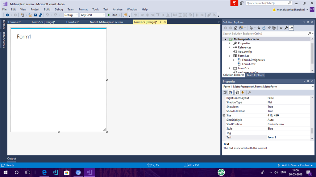Screen dimensions: 316x177
Task: Open the Build menu
Action: pos(47,10)
